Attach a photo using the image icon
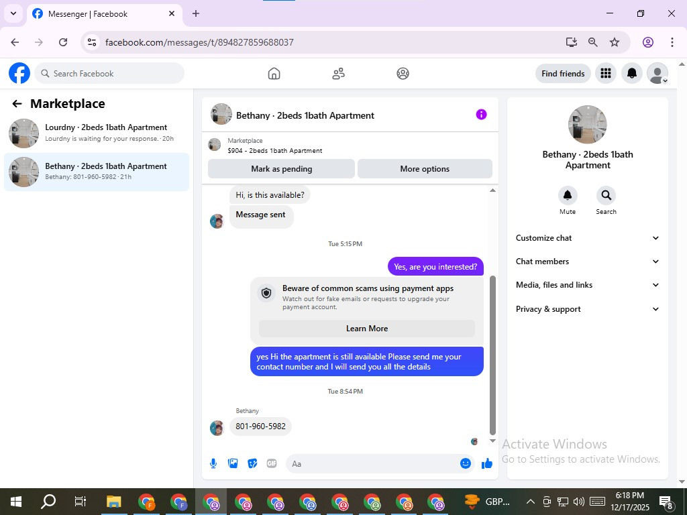 click(x=233, y=463)
